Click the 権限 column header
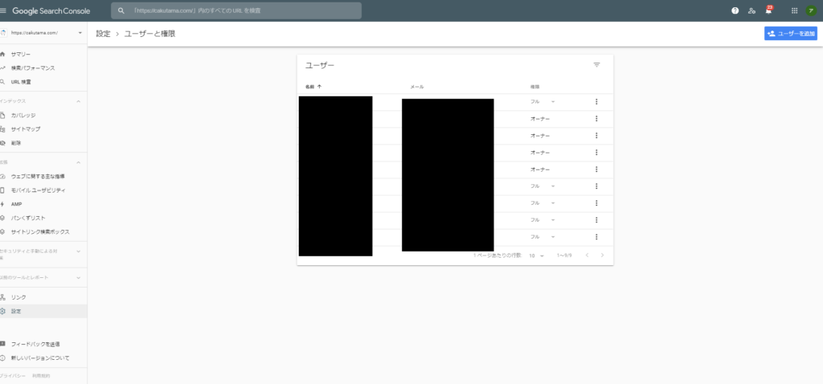The height and width of the screenshot is (384, 823). 534,87
